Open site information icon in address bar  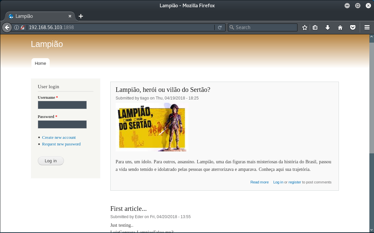click(x=17, y=27)
